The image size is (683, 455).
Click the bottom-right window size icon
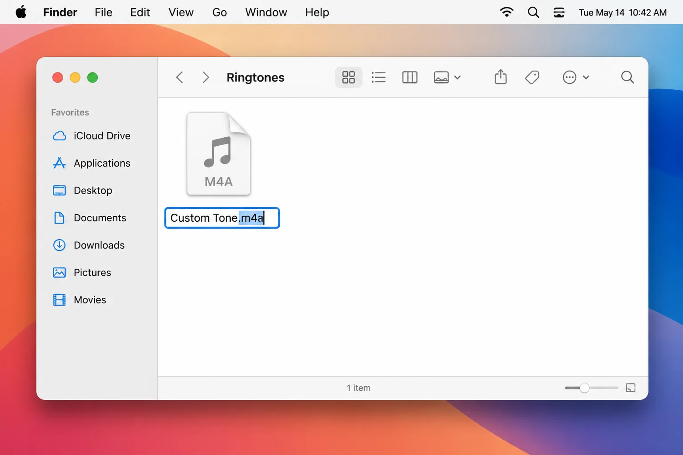(631, 388)
